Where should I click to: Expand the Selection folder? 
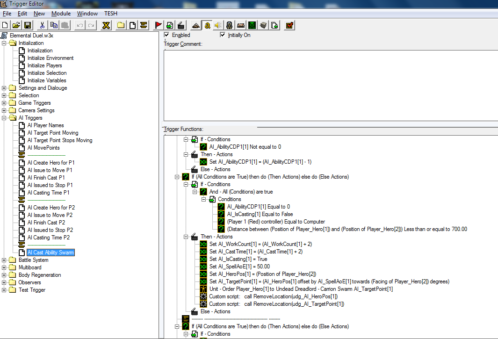[4, 95]
